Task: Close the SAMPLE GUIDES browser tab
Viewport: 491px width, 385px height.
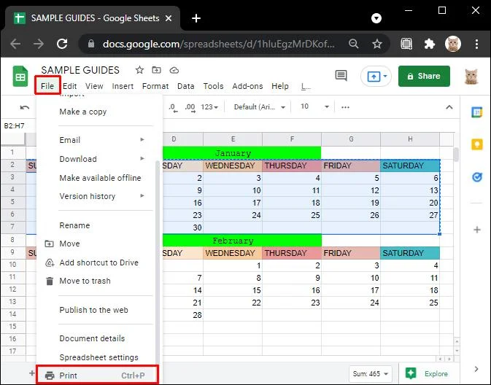Action: 169,18
